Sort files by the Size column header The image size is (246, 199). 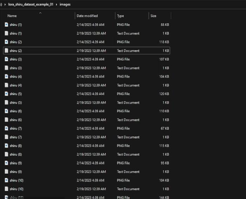[x=153, y=16]
